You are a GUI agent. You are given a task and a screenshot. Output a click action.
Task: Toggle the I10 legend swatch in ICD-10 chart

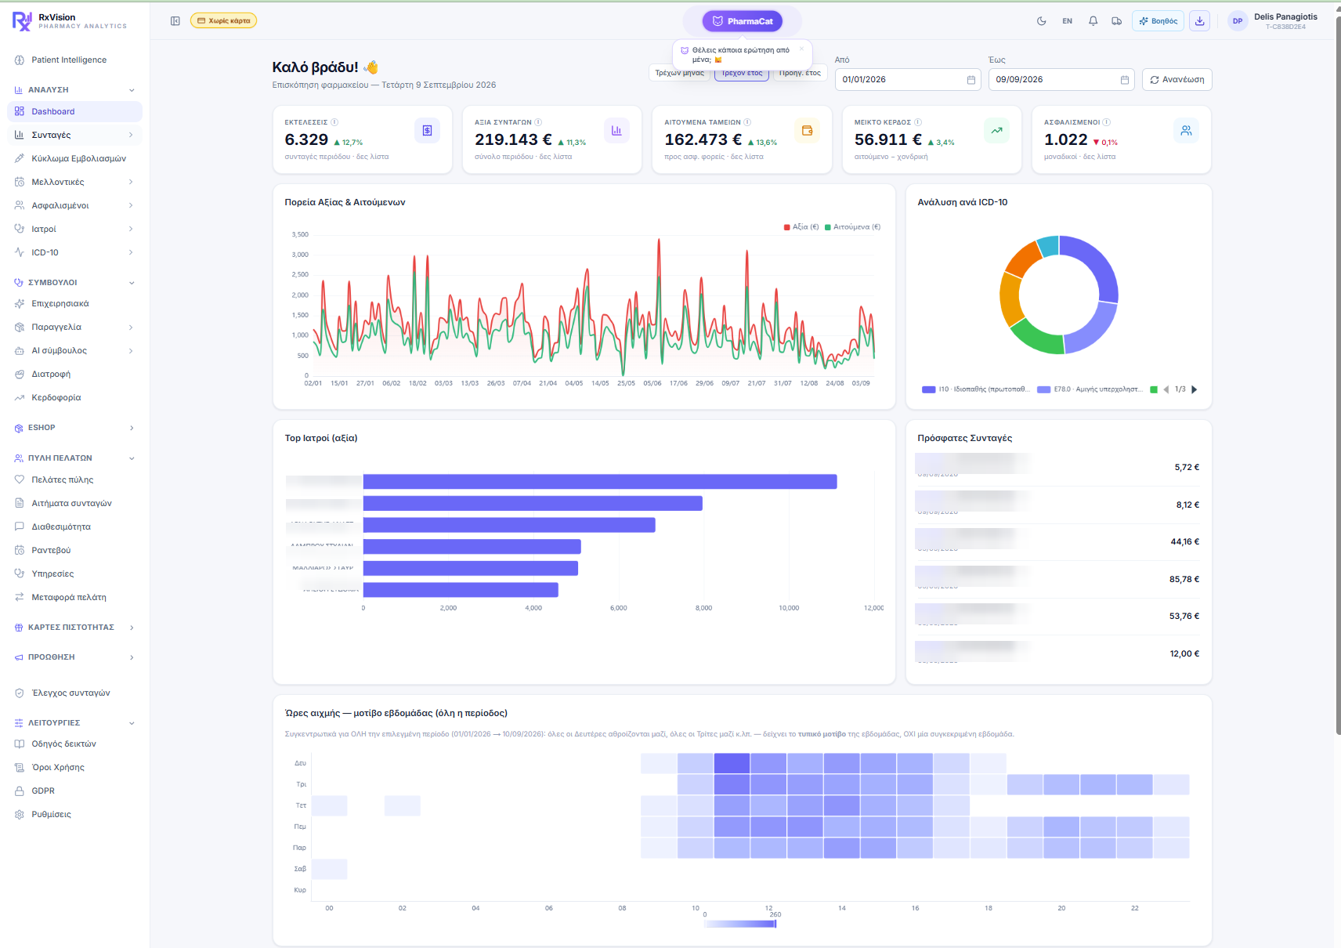(x=929, y=389)
